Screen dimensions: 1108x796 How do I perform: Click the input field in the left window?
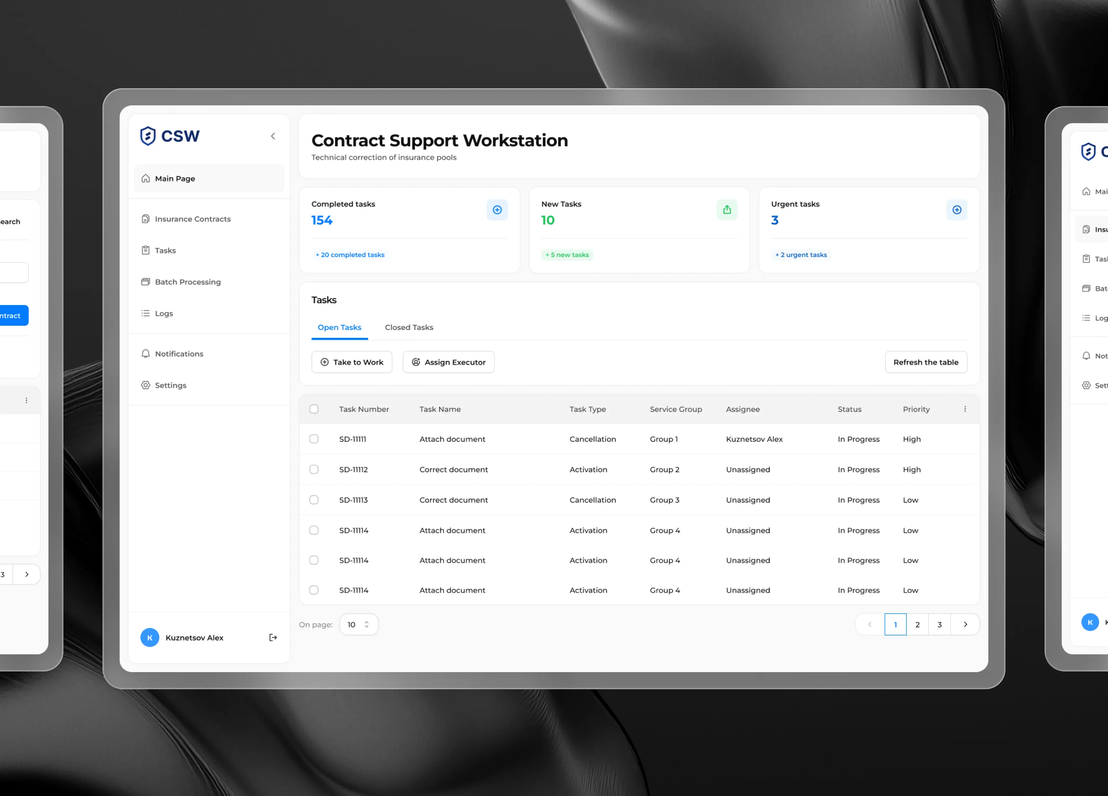[14, 272]
